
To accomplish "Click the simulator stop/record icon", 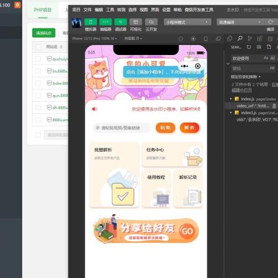I will coord(193,39).
